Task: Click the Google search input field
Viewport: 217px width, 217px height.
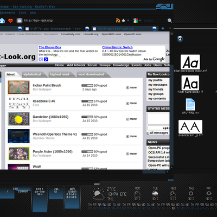Action: coord(155,21)
